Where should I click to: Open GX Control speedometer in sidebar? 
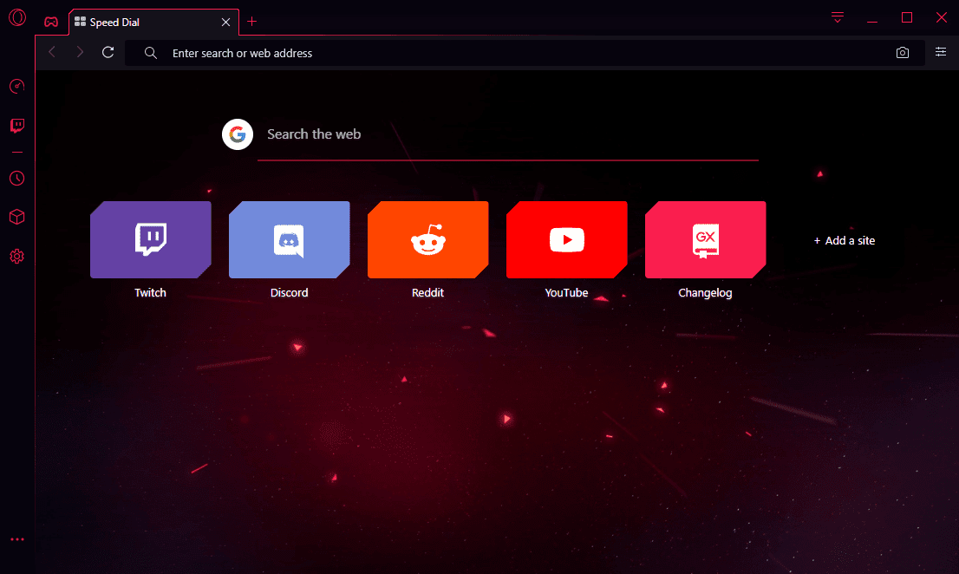click(17, 86)
